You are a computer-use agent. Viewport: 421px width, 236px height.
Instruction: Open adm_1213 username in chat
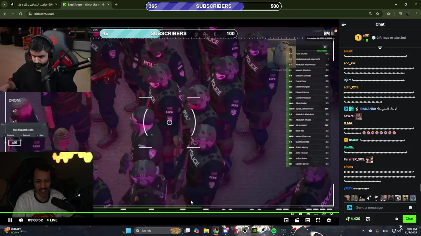pos(351,87)
